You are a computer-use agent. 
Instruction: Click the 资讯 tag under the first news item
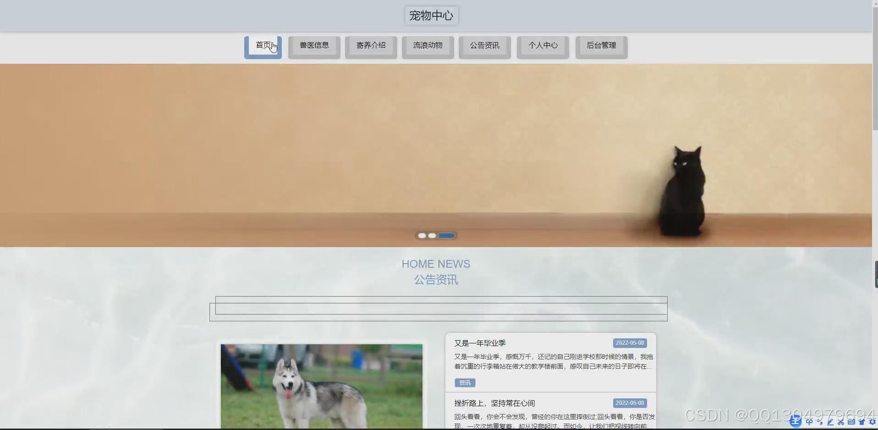tap(465, 382)
